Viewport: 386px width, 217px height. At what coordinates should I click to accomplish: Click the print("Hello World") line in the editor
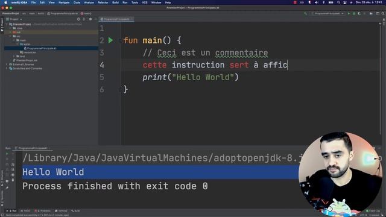pyautogui.click(x=191, y=77)
